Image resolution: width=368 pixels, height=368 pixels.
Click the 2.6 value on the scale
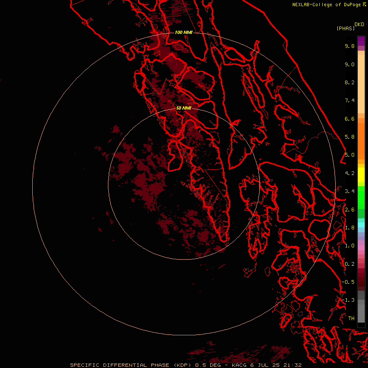coord(350,210)
